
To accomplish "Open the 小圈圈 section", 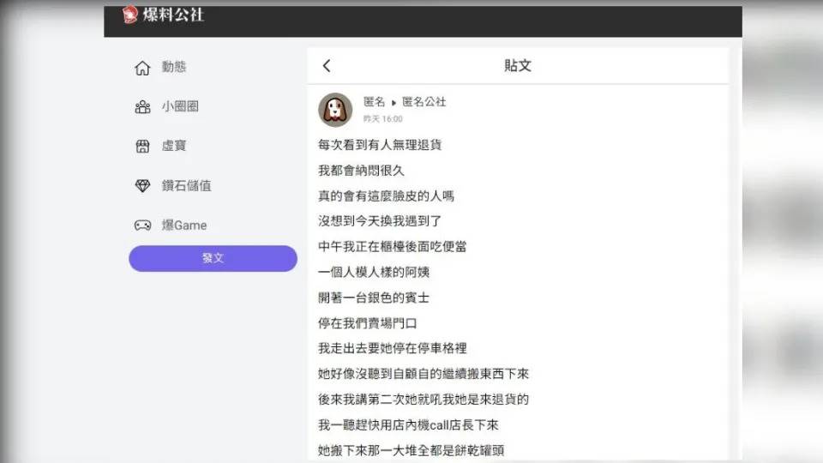I will pyautogui.click(x=180, y=106).
